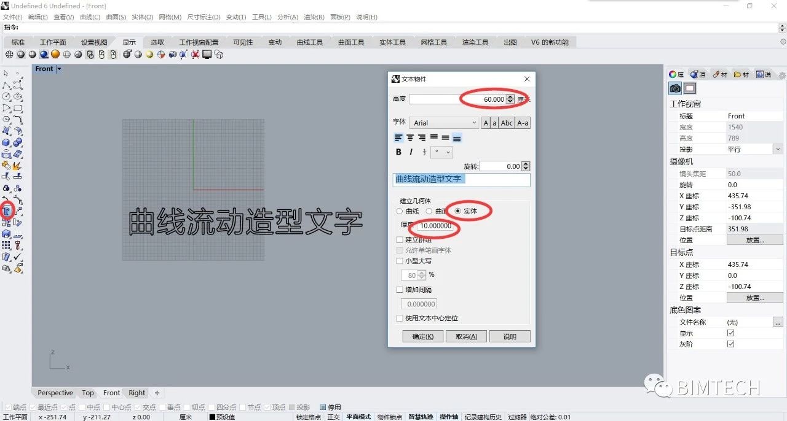Screen dimensions: 787x421
Task: Select the array grid tool in left toolbar
Action: pyautogui.click(x=6, y=245)
